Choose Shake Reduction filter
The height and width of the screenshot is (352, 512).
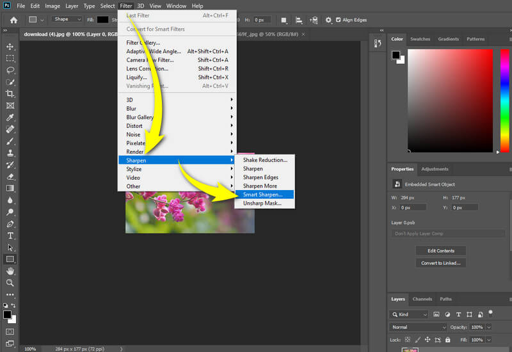pos(264,160)
